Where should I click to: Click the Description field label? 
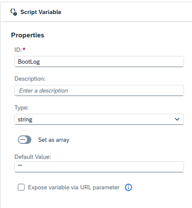click(x=30, y=79)
